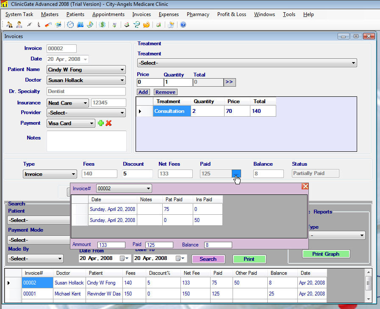Open the System Task menu
The width and height of the screenshot is (380, 309).
(19, 14)
